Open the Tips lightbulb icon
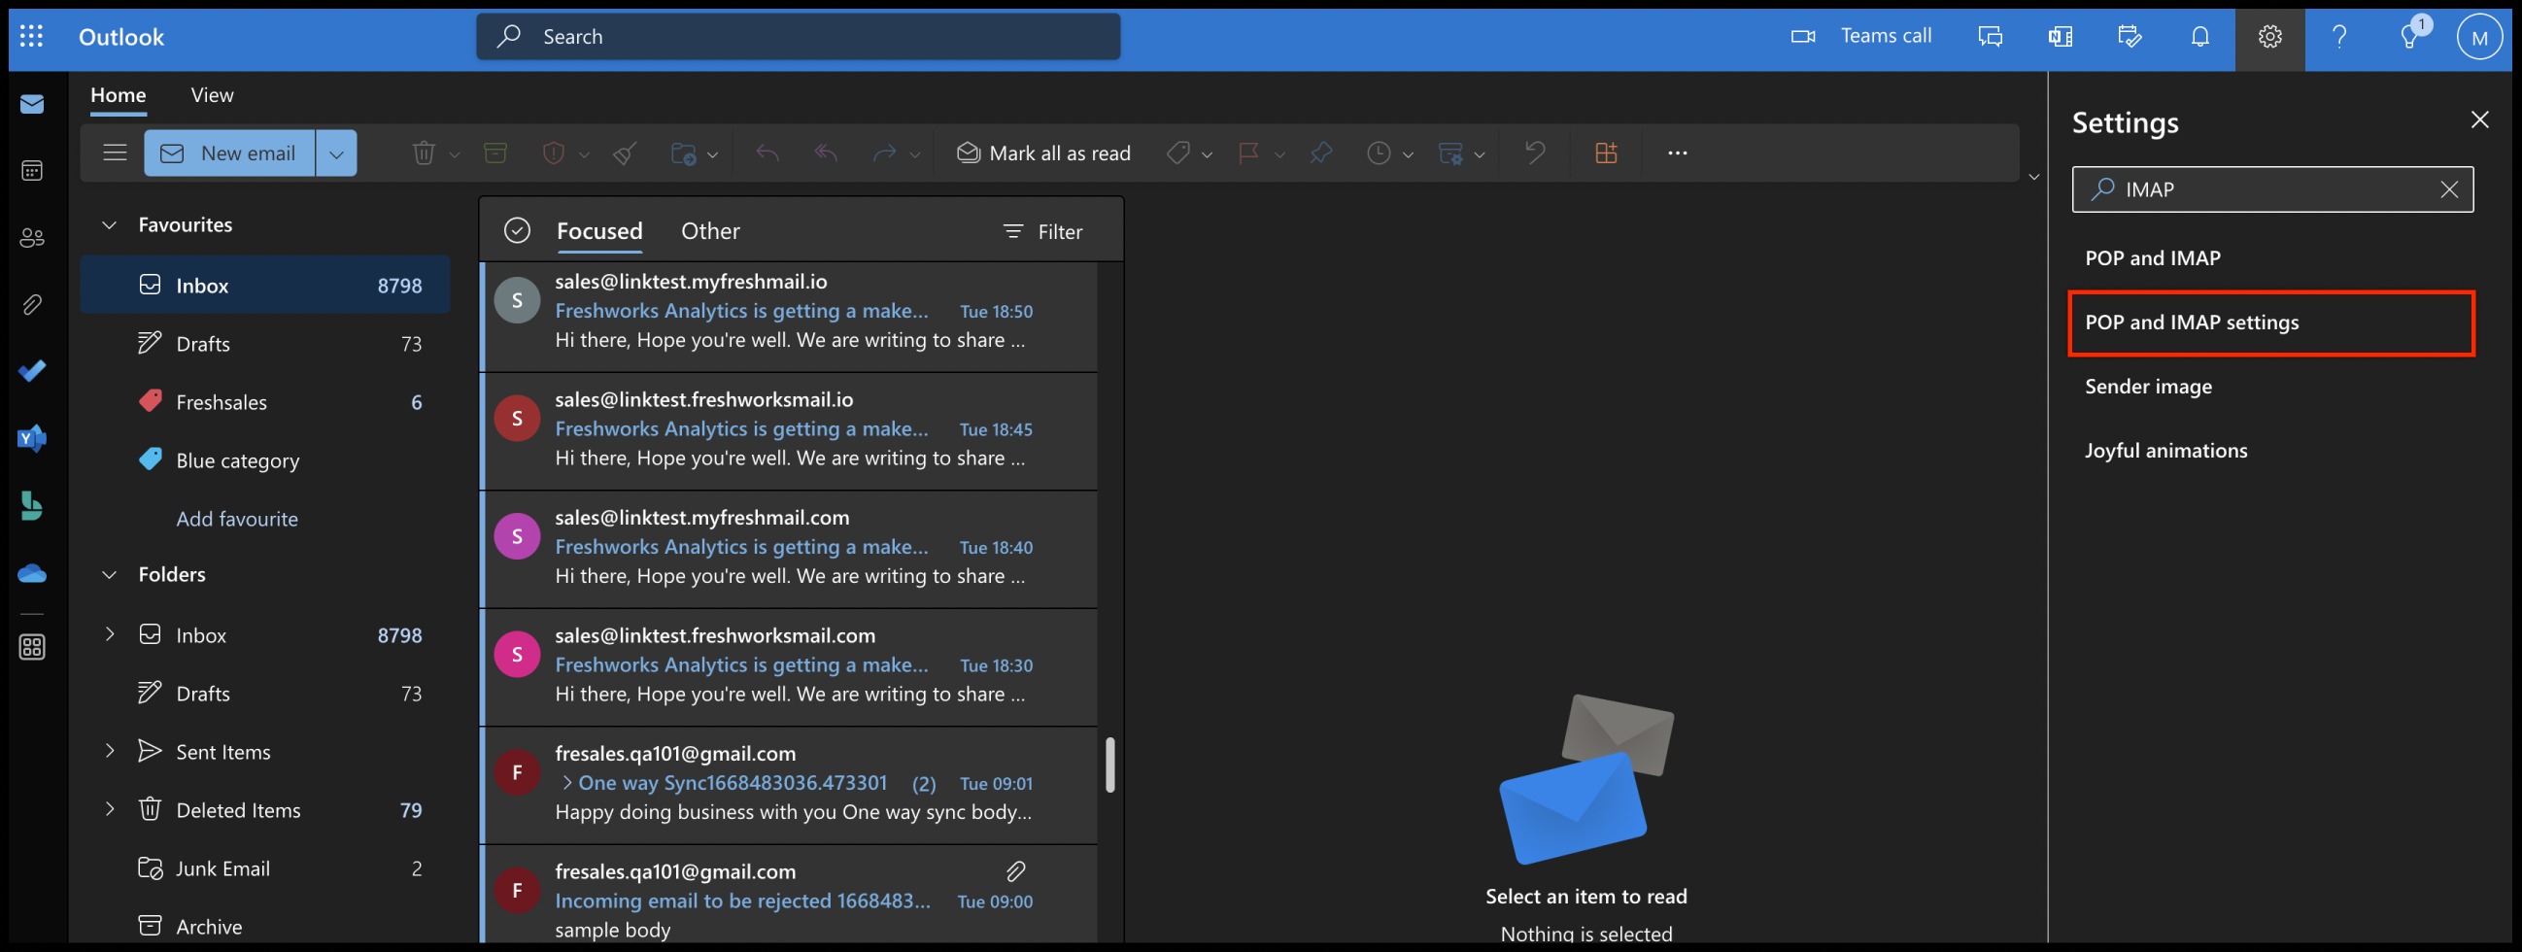The height and width of the screenshot is (952, 2522). (2409, 37)
